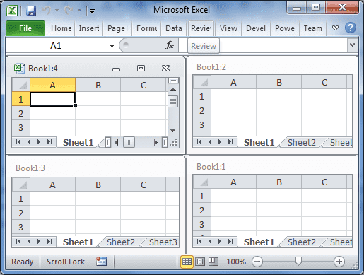Image resolution: width=364 pixels, height=275 pixels.
Task: Switch to Page Break Preview view
Action: click(213, 262)
